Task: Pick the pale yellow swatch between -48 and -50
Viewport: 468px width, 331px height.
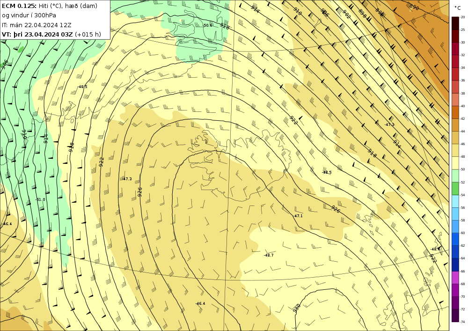Action: coord(455,163)
